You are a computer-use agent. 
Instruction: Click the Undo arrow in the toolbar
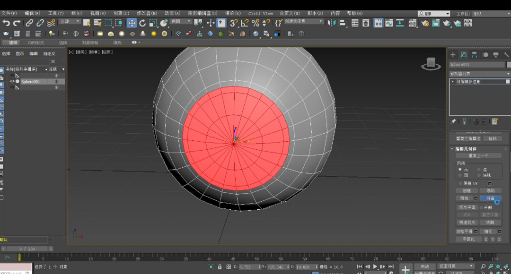(x=6, y=23)
